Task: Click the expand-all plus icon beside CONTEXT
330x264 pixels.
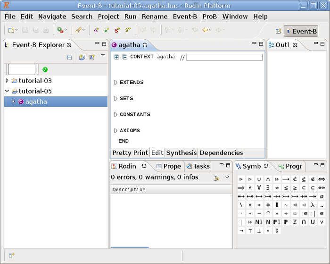Action: point(116,57)
